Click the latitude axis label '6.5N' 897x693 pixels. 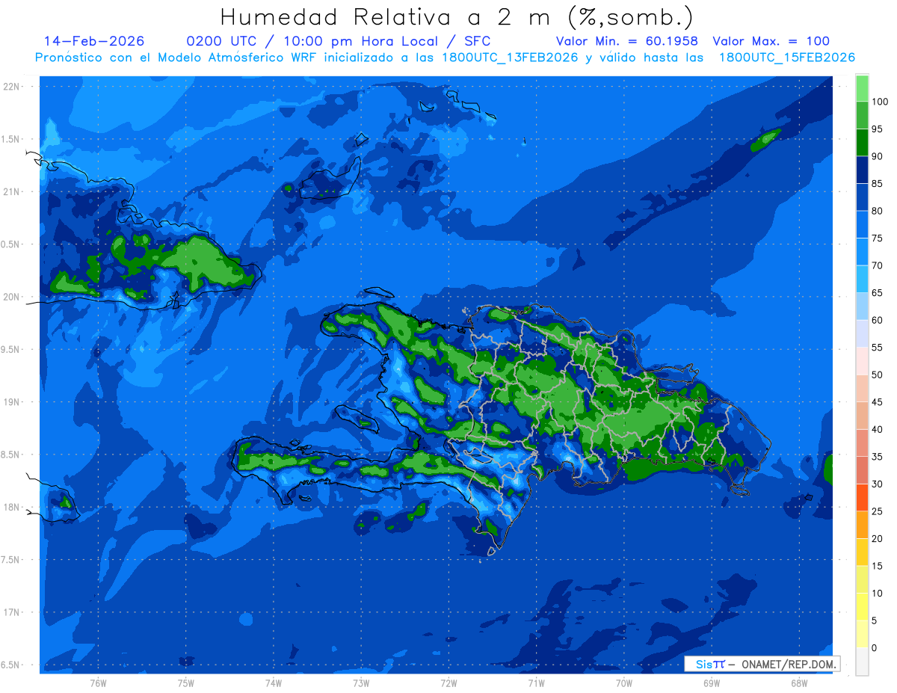(x=11, y=665)
